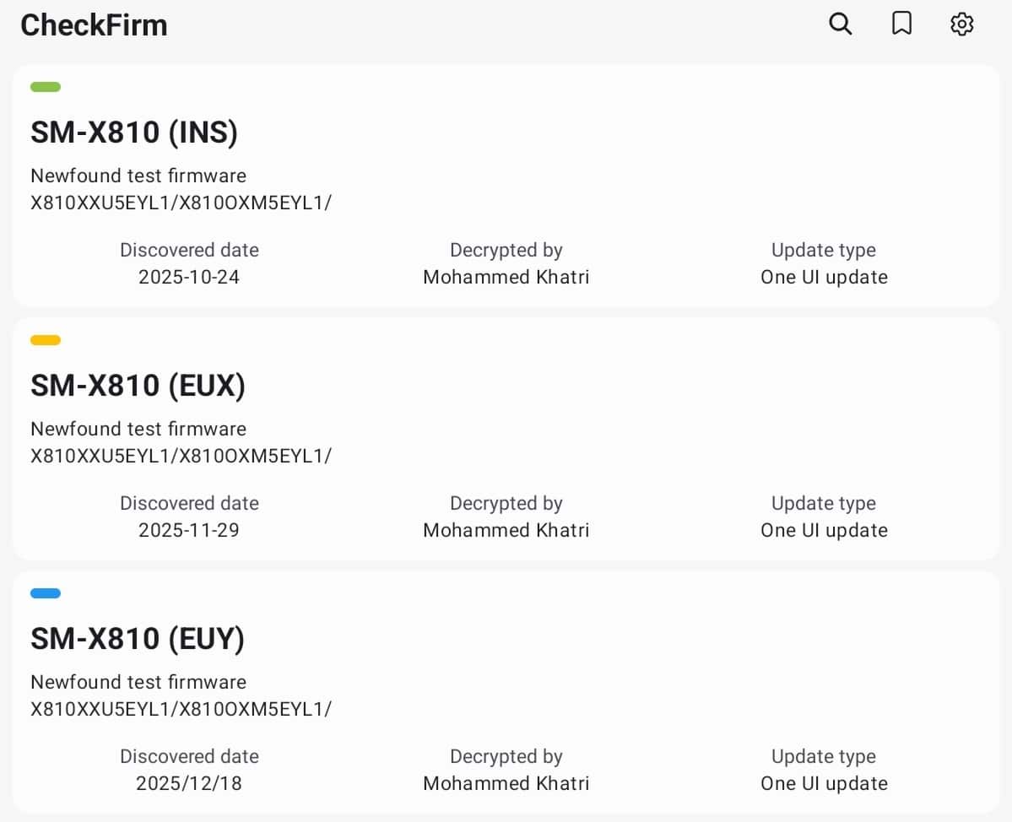Click Mohammed Khatri in the EUX card

point(506,530)
